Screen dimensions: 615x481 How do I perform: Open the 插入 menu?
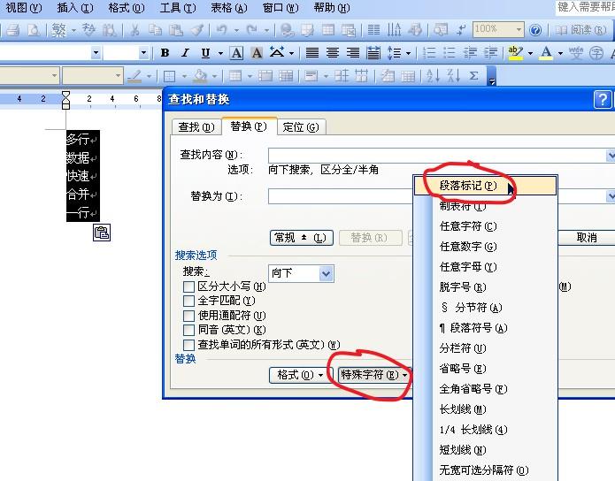[75, 7]
